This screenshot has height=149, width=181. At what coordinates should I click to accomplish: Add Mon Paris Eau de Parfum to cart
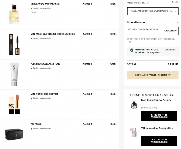pos(159,116)
